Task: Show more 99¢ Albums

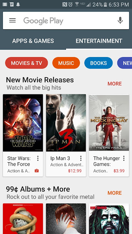Action: (115, 193)
